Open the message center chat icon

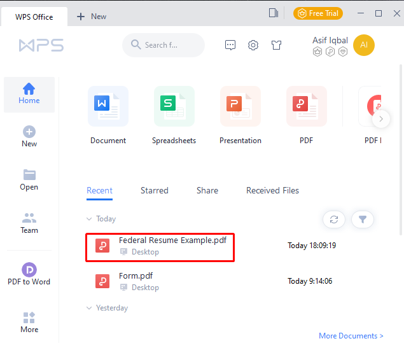(230, 45)
